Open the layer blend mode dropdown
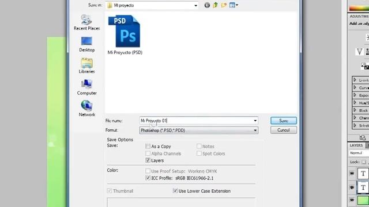The height and width of the screenshot is (207, 369). pos(359,153)
